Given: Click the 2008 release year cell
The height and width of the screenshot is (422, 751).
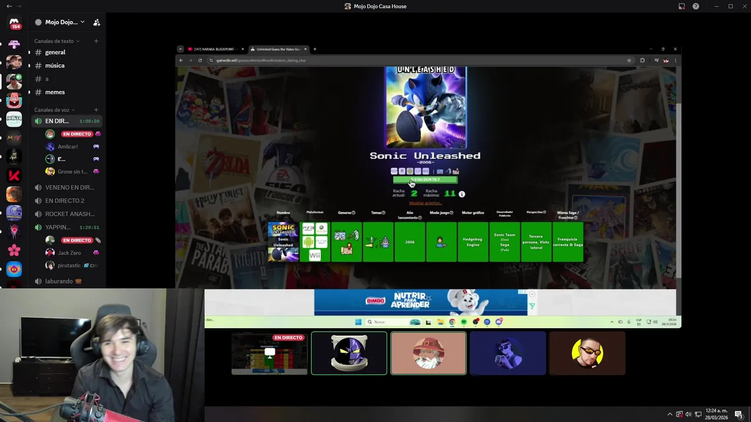Looking at the screenshot, I should [410, 241].
